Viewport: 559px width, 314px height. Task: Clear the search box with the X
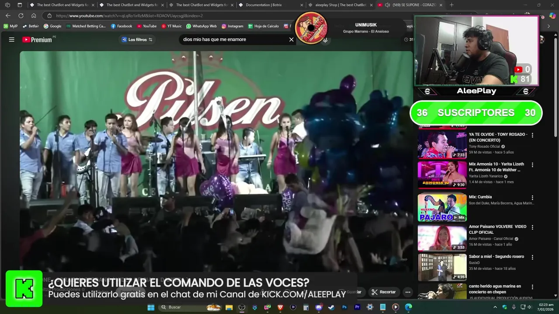coord(291,39)
